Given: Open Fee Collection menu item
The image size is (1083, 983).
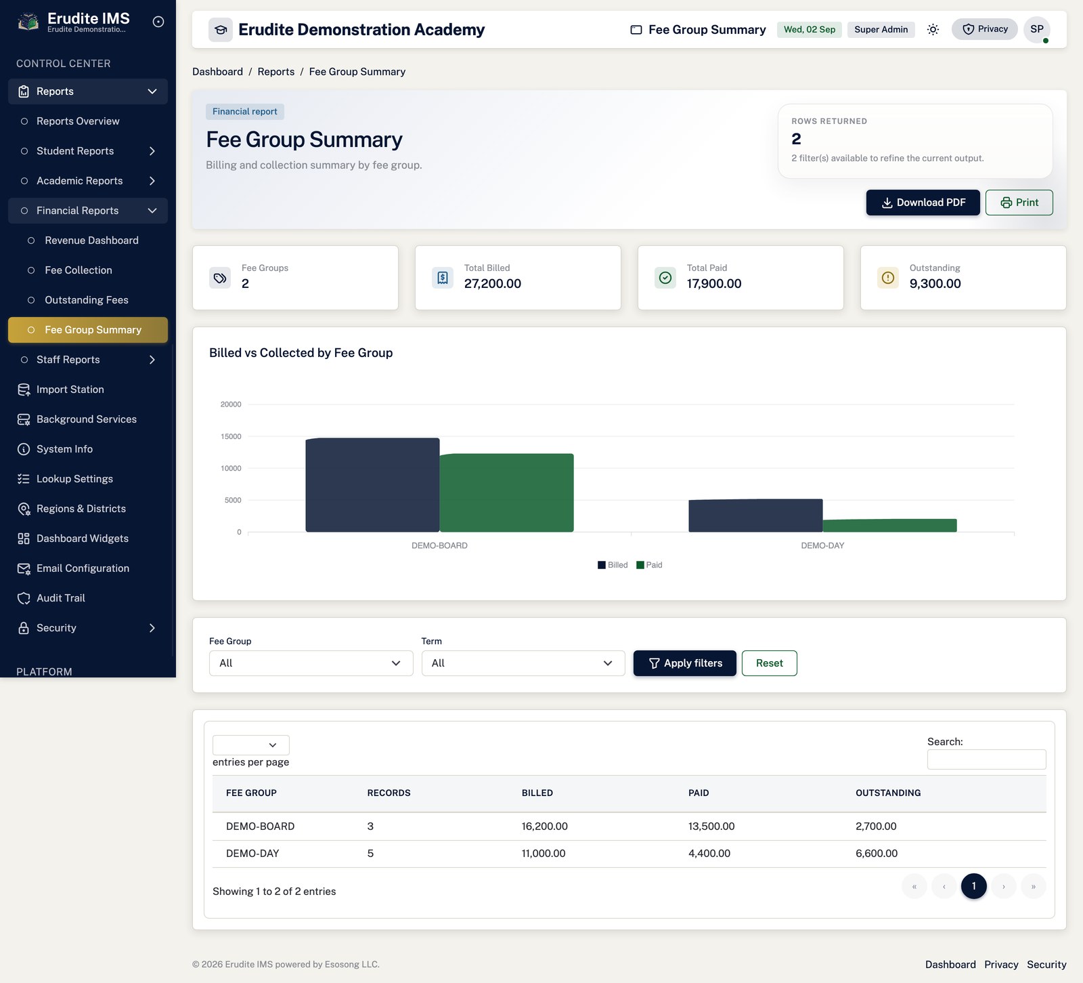Looking at the screenshot, I should 88,270.
